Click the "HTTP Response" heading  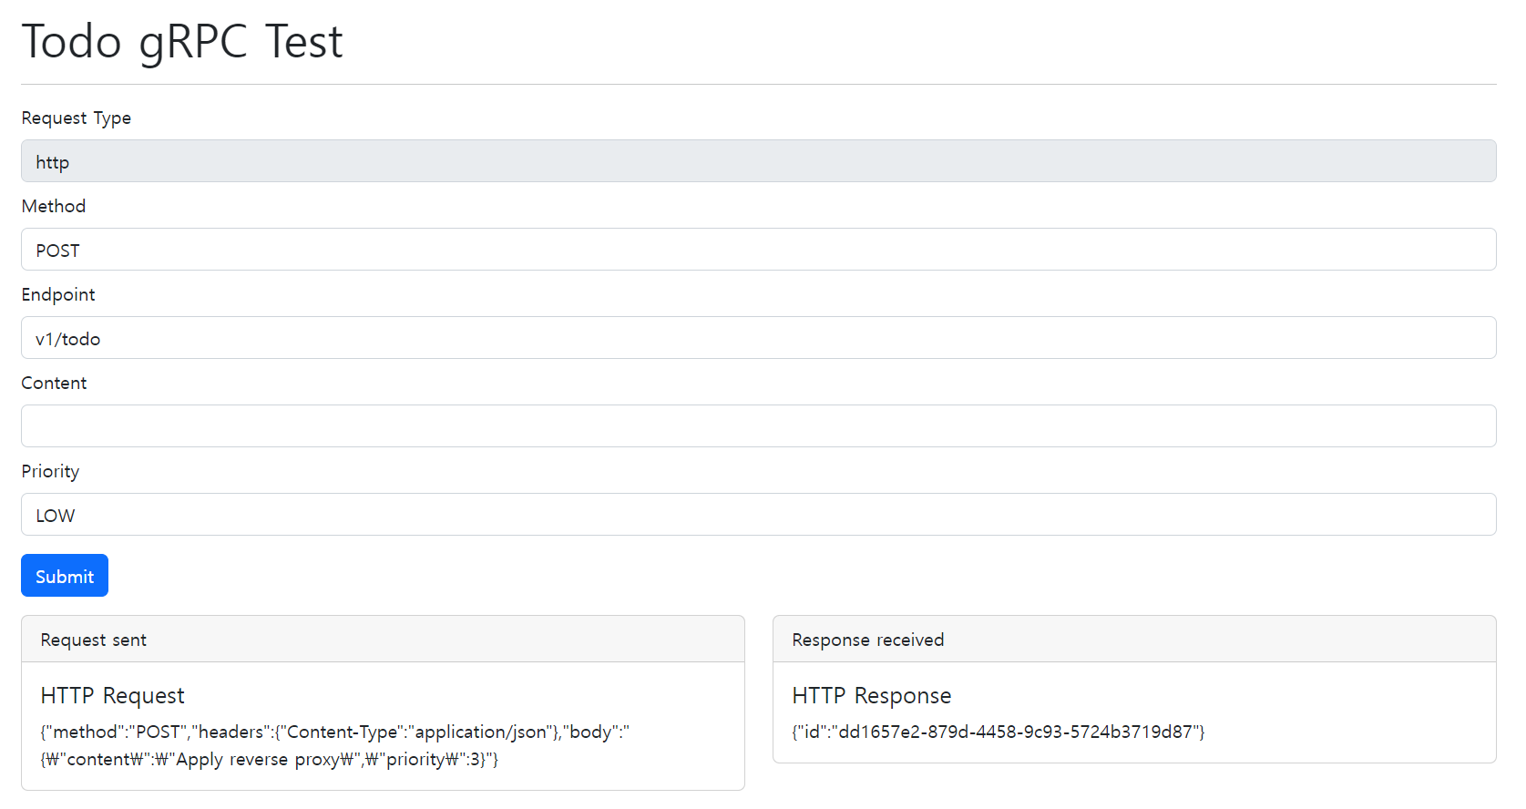pyautogui.click(x=872, y=696)
